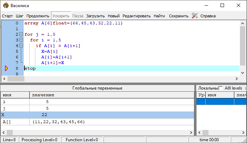Maximize the Василиса window
Screen dimensions: 247x143
tap(222, 6)
